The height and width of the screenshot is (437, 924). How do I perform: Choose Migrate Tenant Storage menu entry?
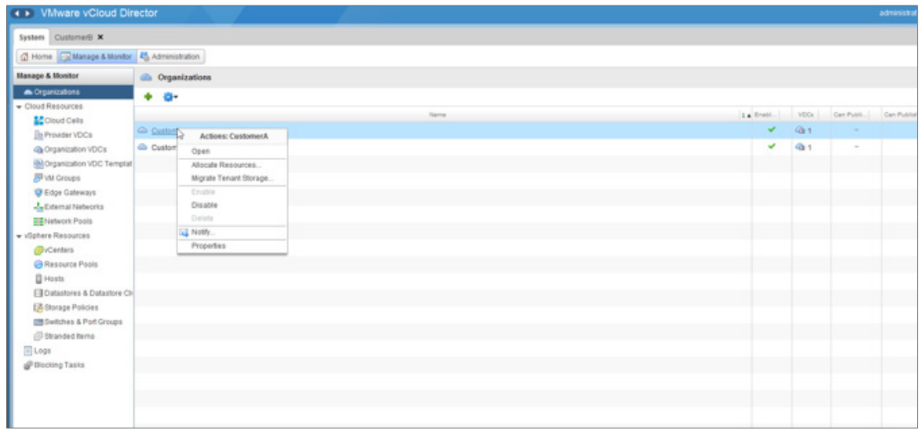232,178
